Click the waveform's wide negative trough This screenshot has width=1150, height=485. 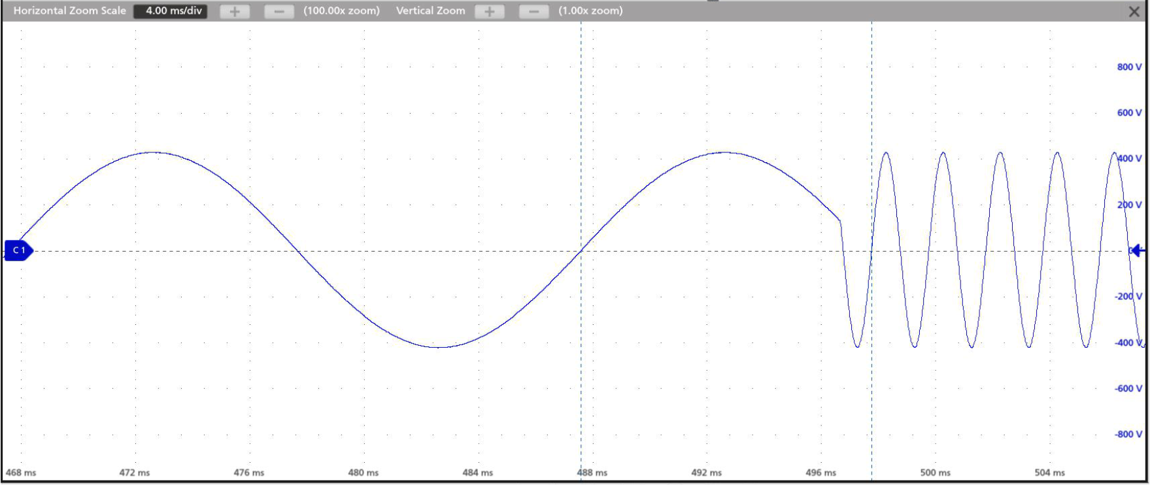(439, 347)
